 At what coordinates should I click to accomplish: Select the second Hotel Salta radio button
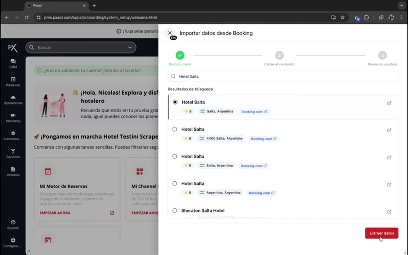pos(175,129)
